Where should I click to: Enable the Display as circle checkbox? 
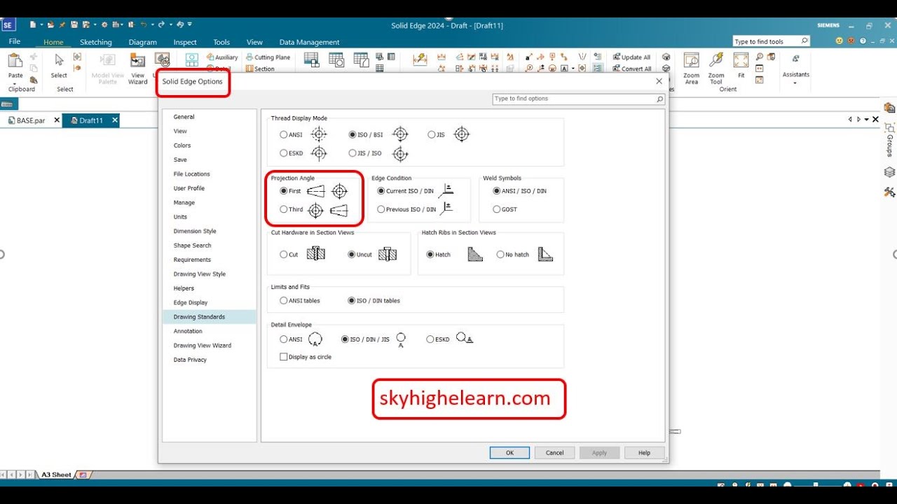click(283, 356)
